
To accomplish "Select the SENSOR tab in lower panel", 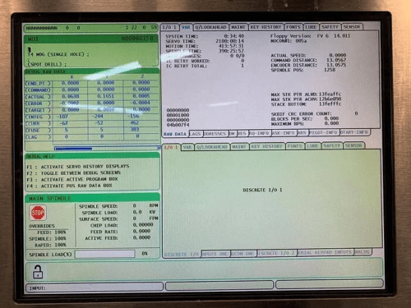I will click(x=353, y=145).
